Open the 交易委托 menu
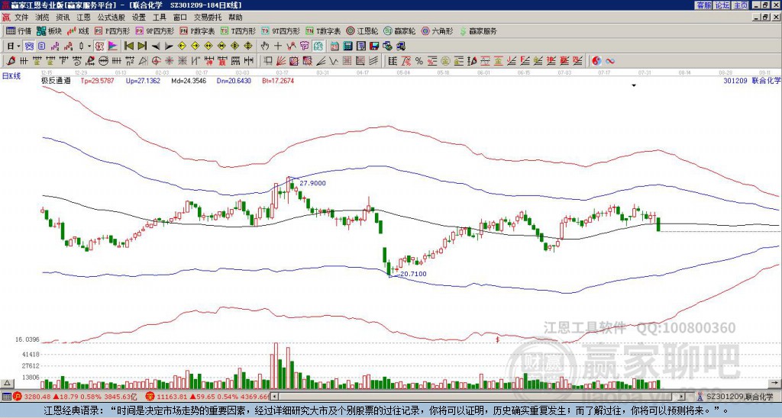The image size is (782, 418). pyautogui.click(x=208, y=18)
